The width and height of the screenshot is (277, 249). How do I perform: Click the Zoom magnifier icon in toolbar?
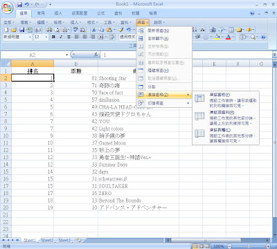point(253,37)
